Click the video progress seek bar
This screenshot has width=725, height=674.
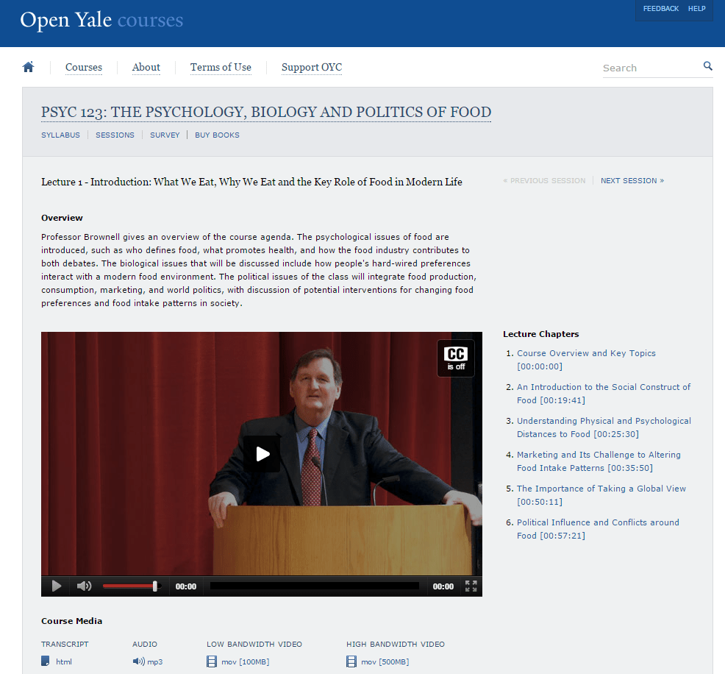pyautogui.click(x=314, y=586)
